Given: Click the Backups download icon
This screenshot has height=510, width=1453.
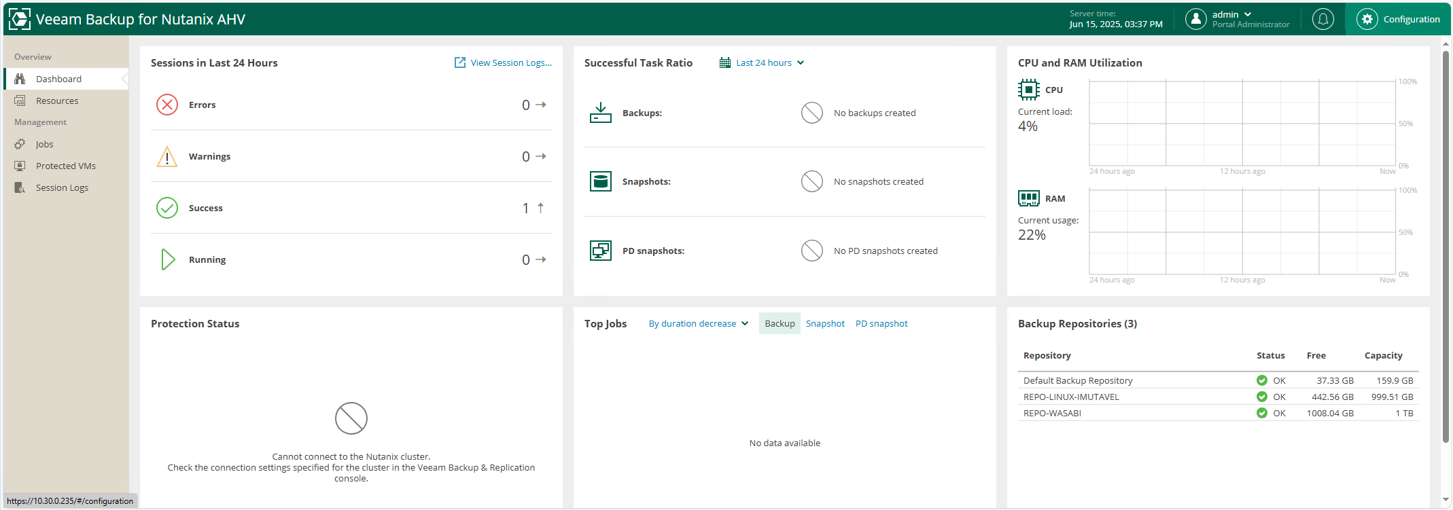Looking at the screenshot, I should [601, 113].
